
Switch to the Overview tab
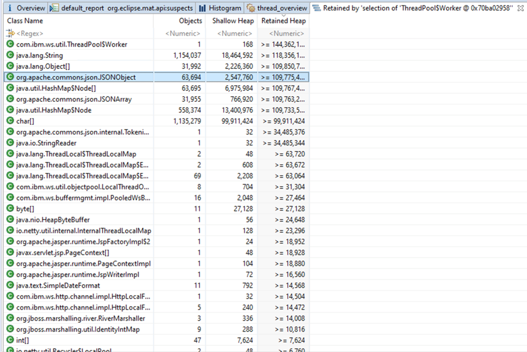[x=26, y=8]
